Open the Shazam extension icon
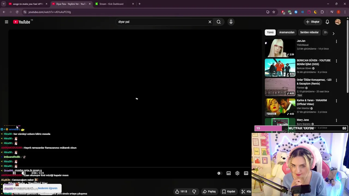 (296, 12)
